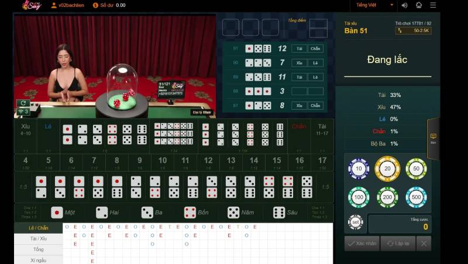
Task: Choose the 100 value chip
Action: coord(358,197)
